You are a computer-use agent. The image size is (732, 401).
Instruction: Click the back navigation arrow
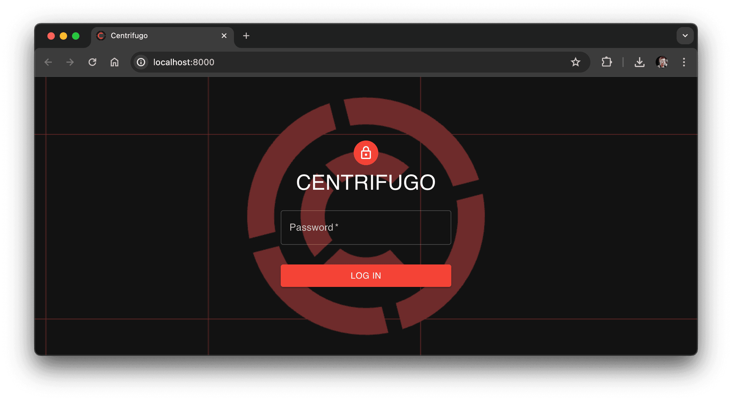48,62
